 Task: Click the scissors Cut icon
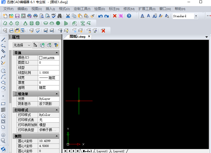click(68, 16)
